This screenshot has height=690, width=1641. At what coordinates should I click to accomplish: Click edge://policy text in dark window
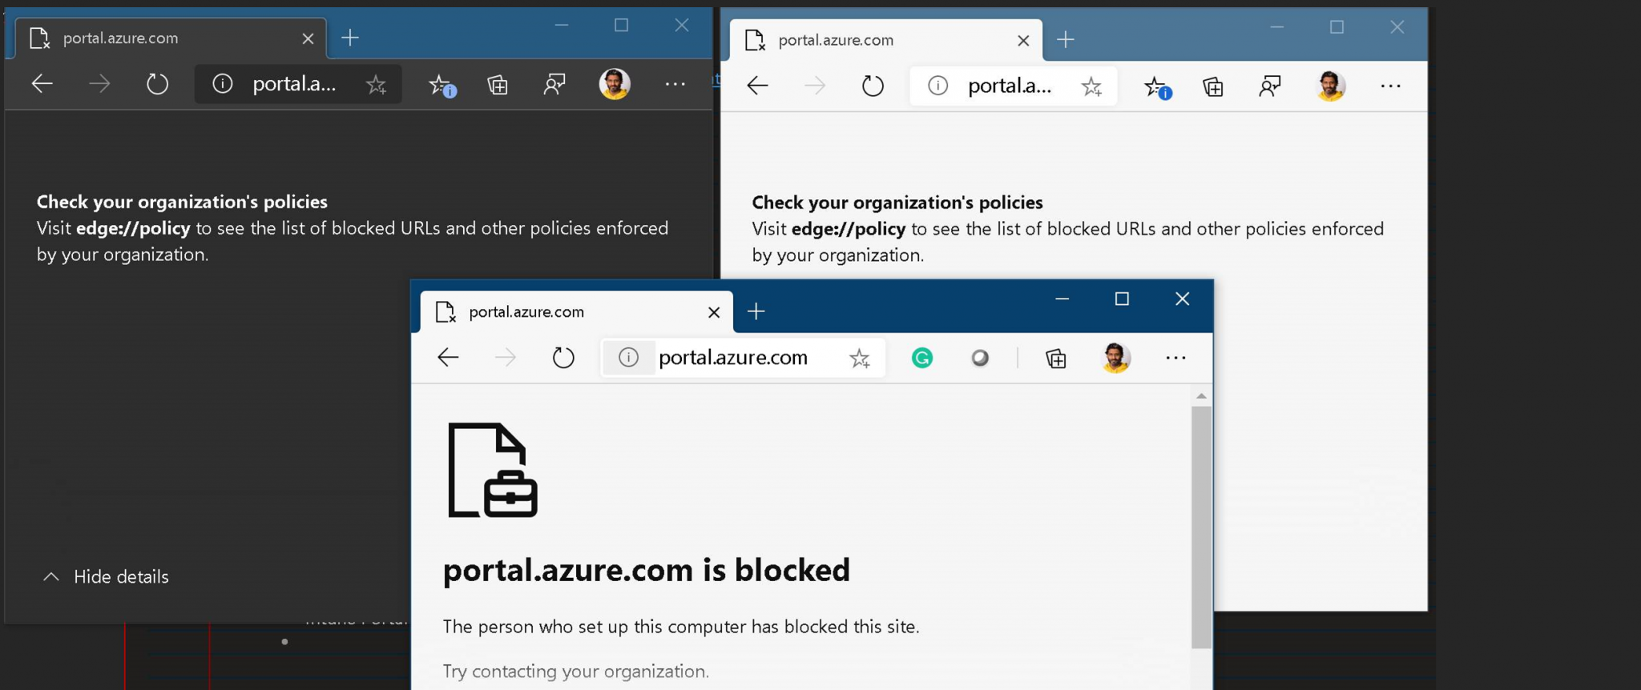point(133,228)
